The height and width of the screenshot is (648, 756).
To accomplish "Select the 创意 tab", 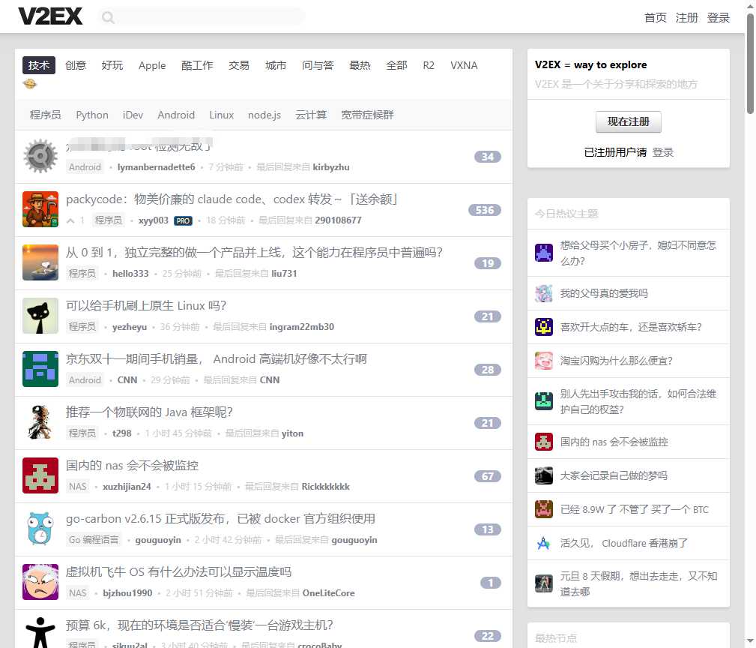I will point(76,65).
